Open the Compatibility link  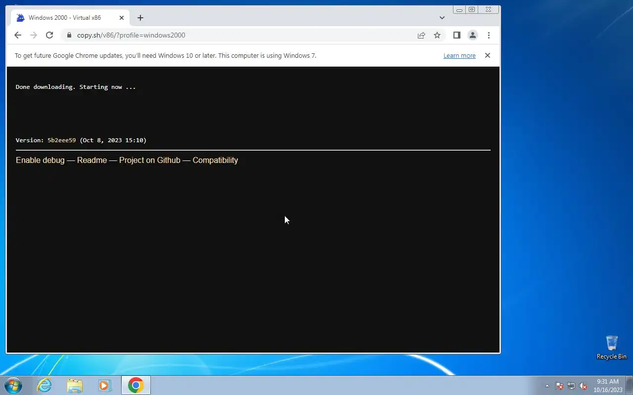tap(215, 160)
